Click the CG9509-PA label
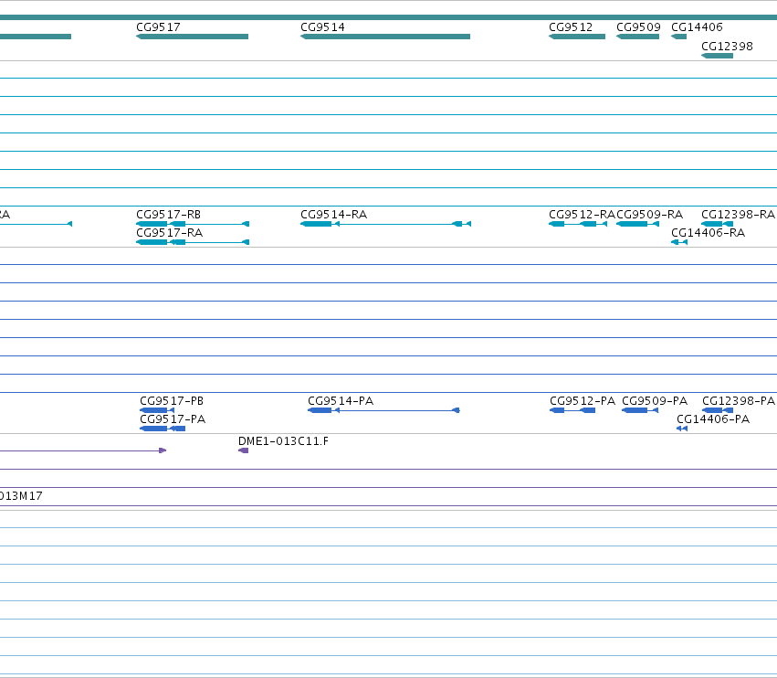777x678 pixels. tap(655, 401)
